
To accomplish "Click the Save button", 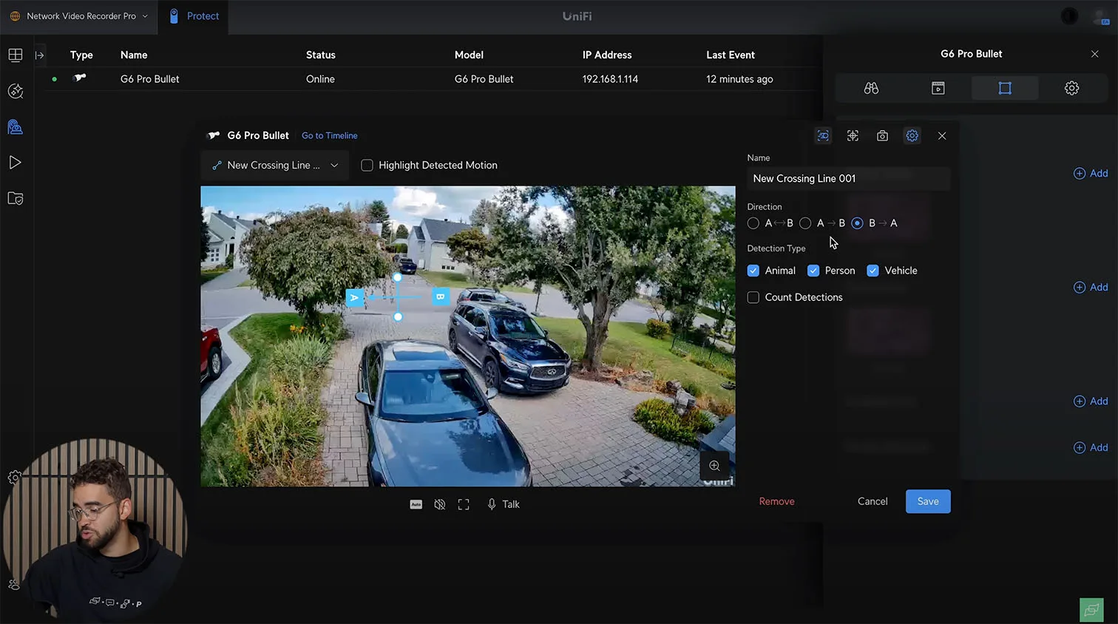I will (x=928, y=501).
